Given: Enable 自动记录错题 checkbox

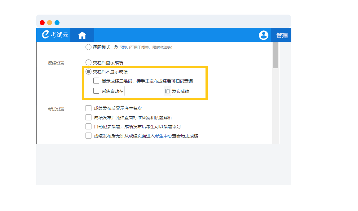Looking at the screenshot, I should click(89, 127).
